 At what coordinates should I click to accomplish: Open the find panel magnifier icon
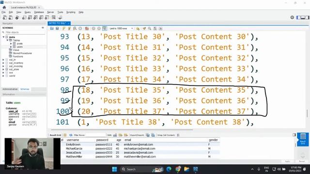[x=150, y=29]
